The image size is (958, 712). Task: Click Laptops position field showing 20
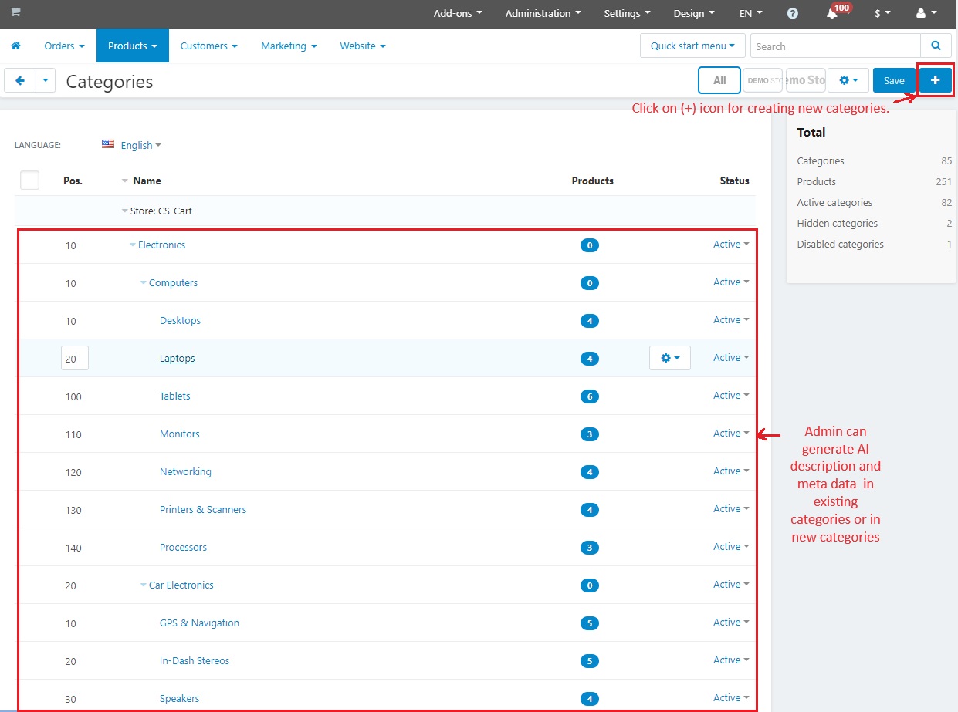pos(75,359)
